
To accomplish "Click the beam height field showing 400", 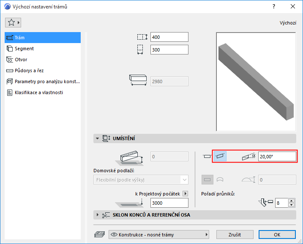I will (x=169, y=37).
